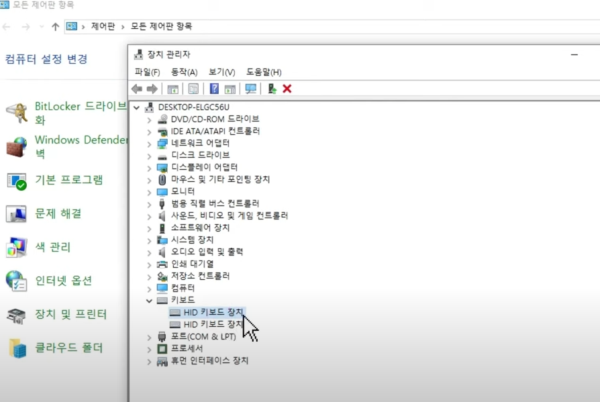Collapse the 키보드 category
The height and width of the screenshot is (402, 600).
coord(148,300)
